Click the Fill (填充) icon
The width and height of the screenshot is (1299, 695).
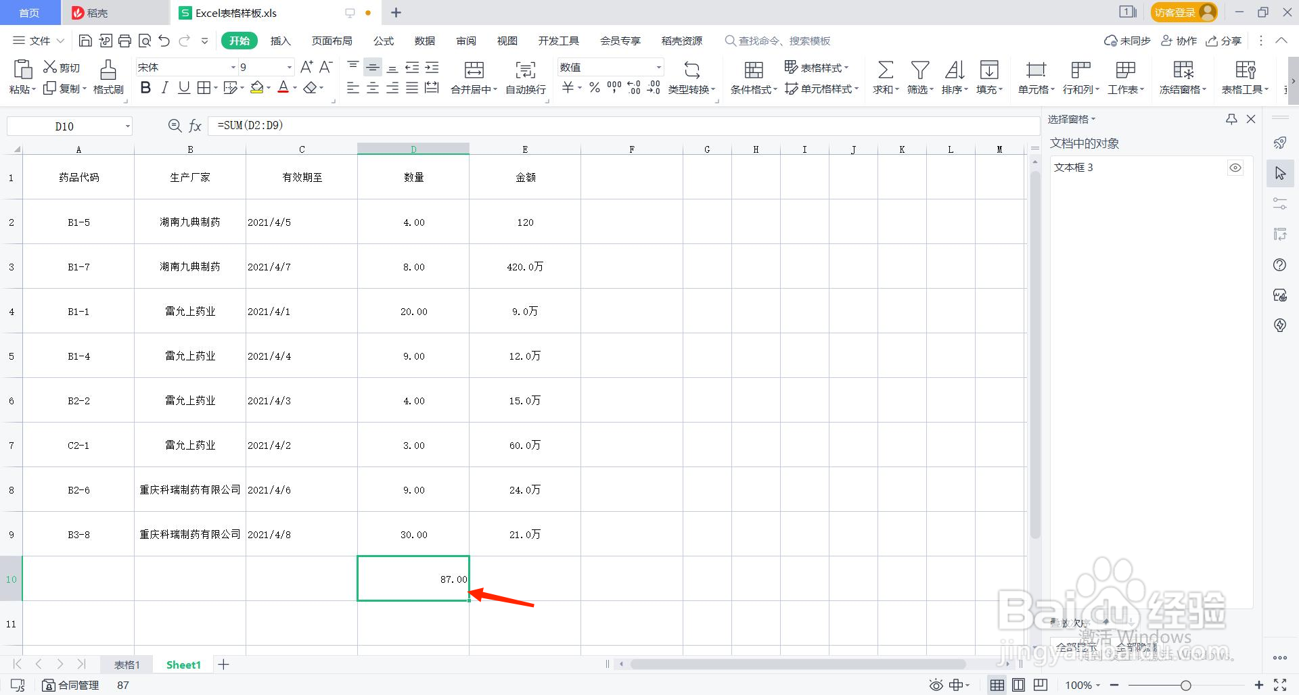pos(989,70)
